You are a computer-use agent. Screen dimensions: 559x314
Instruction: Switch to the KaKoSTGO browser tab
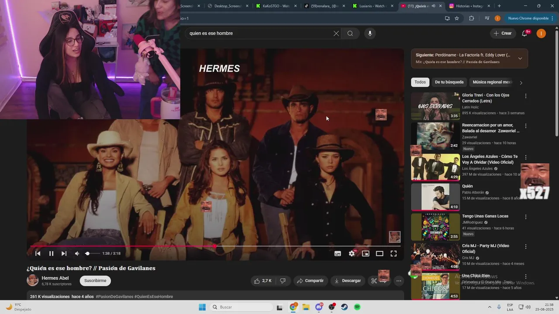pos(276,6)
